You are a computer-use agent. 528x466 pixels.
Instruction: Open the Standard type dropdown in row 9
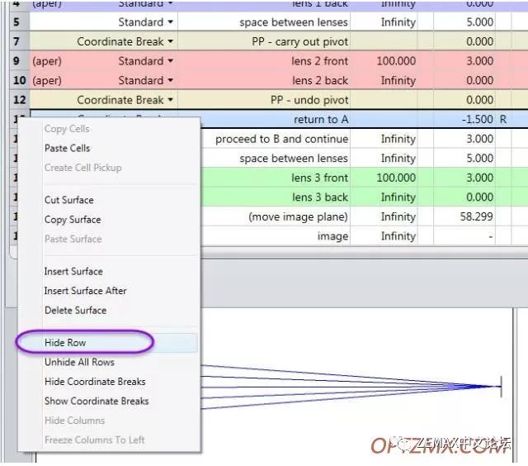170,61
